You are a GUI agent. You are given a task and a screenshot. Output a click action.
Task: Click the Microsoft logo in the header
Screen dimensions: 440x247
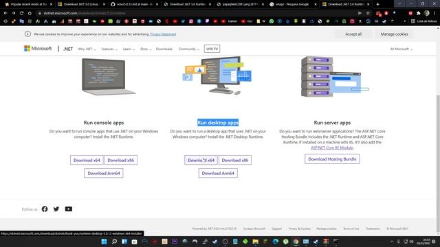click(38, 49)
